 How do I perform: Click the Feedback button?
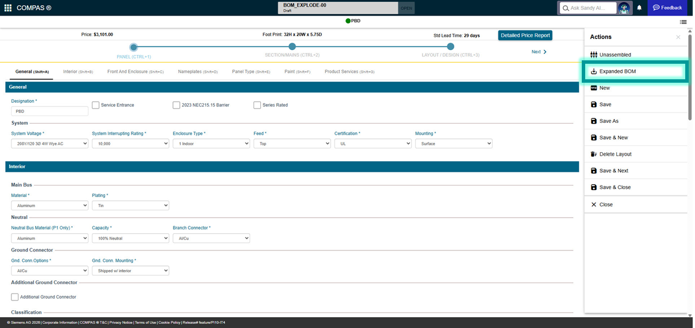[667, 8]
